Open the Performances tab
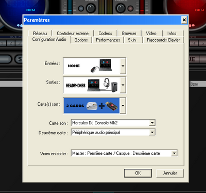Viewport: 206px width, 193px height. (x=108, y=40)
